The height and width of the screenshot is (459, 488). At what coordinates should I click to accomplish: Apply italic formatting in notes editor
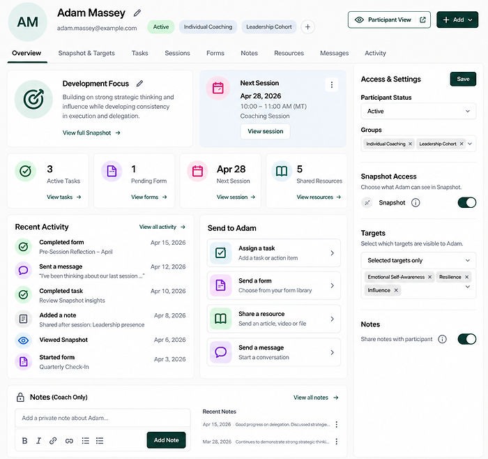coord(38,441)
